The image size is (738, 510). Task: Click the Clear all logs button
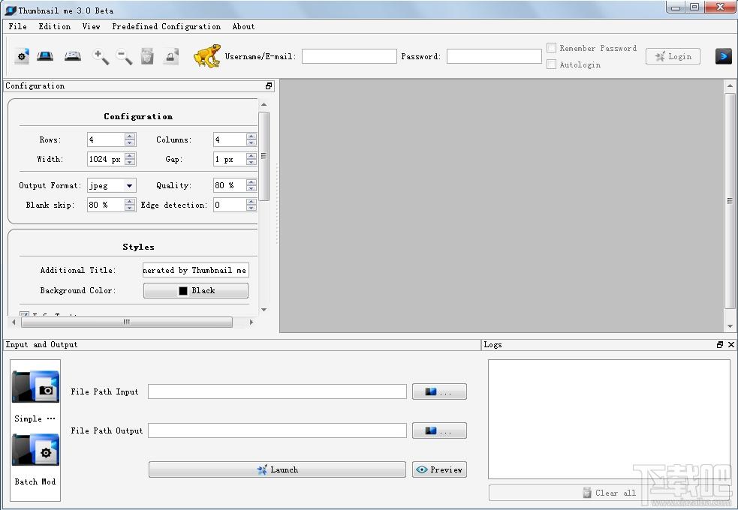click(610, 493)
